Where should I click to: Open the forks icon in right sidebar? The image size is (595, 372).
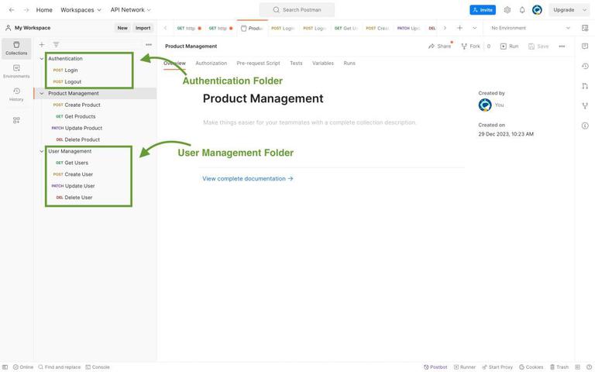(585, 105)
